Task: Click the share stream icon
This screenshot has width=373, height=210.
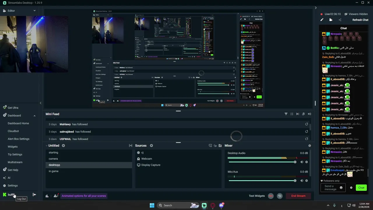Action: click(340, 20)
